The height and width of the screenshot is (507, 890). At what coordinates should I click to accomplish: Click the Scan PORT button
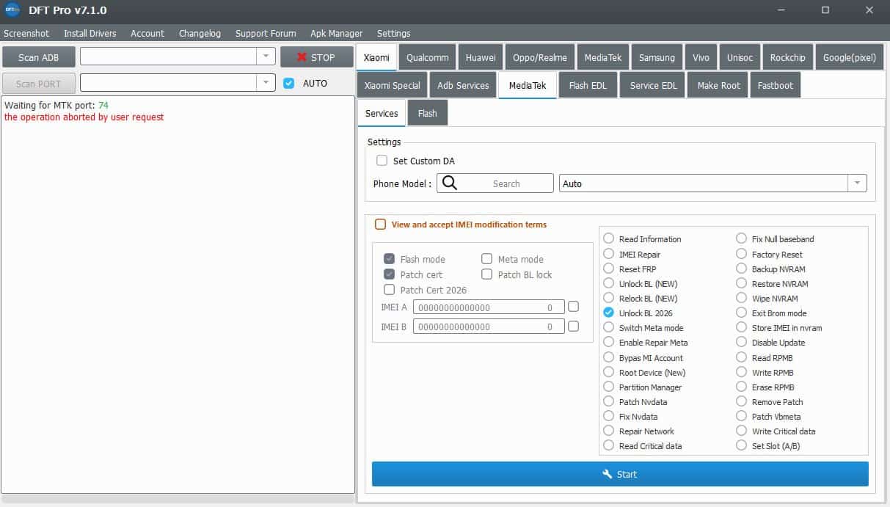pos(39,84)
